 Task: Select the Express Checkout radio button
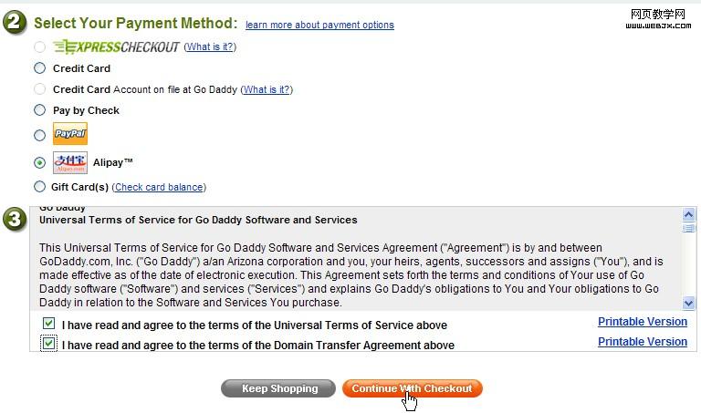[x=39, y=46]
